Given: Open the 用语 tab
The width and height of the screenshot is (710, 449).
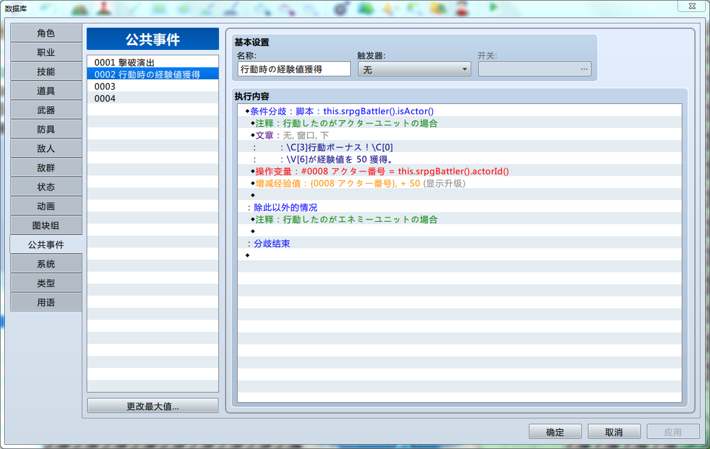Looking at the screenshot, I should [46, 302].
